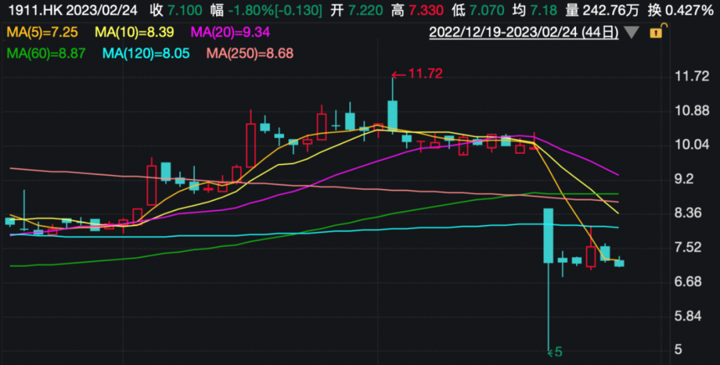
Task: Click the last candlestick on the chart
Action: [619, 262]
